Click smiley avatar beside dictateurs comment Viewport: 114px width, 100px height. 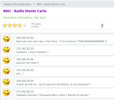[x=6, y=81]
